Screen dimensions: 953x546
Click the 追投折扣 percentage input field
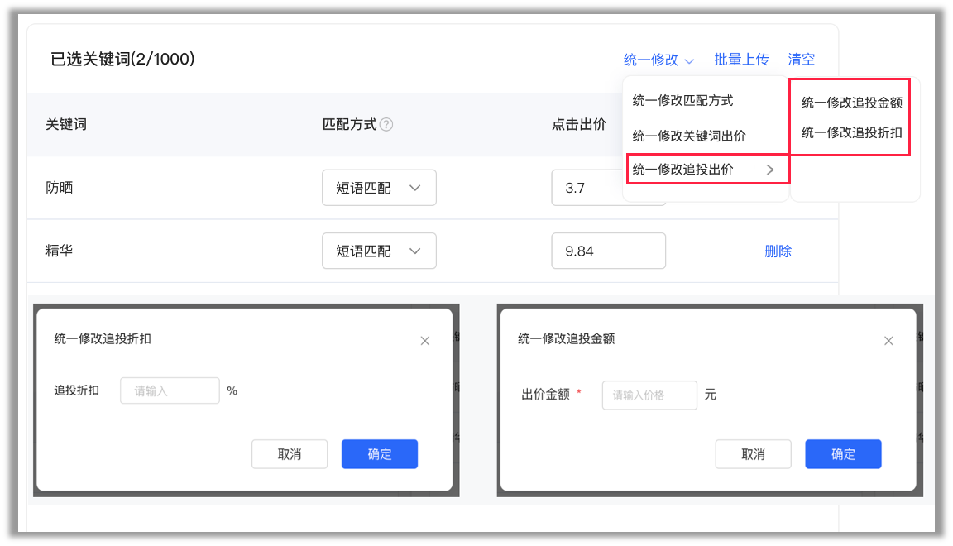point(170,390)
